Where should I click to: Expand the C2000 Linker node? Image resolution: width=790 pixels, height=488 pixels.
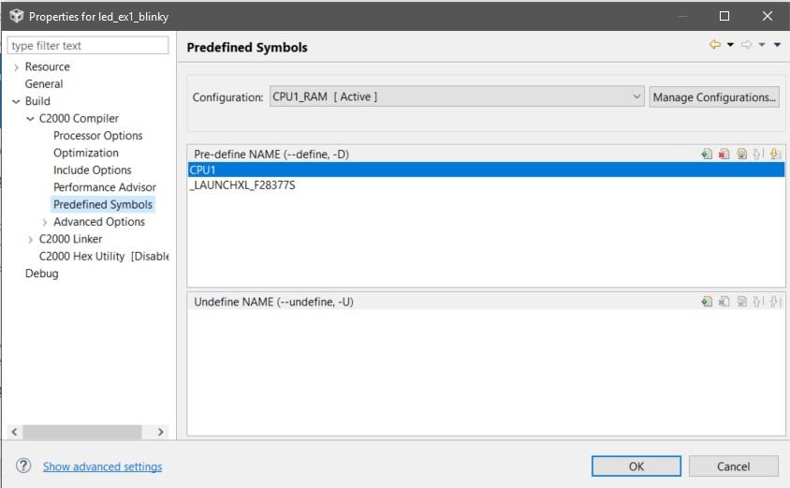tap(30, 240)
